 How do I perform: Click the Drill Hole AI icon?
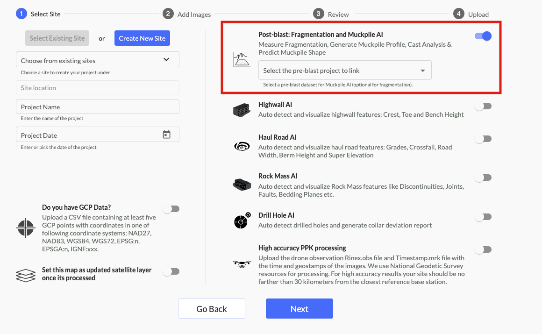coord(242,221)
